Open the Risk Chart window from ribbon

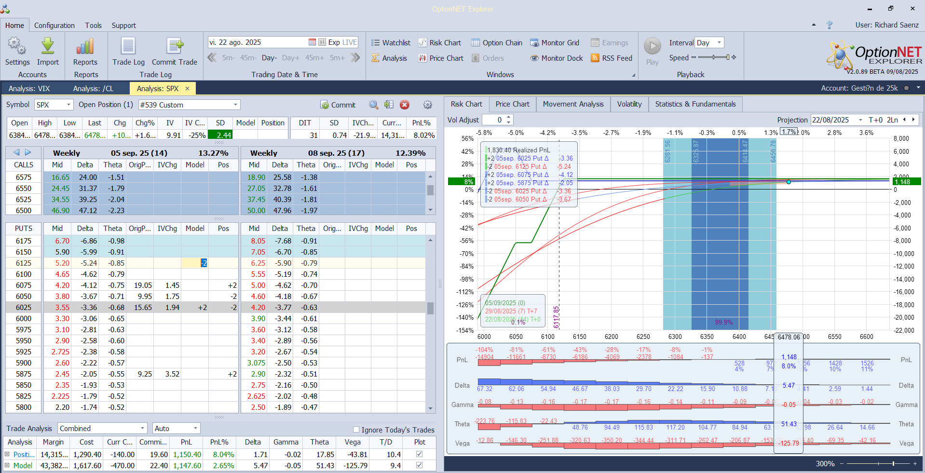coord(440,43)
